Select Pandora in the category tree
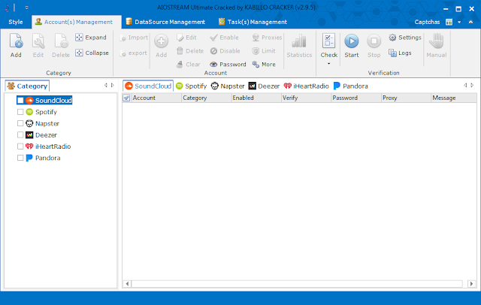 click(47, 158)
